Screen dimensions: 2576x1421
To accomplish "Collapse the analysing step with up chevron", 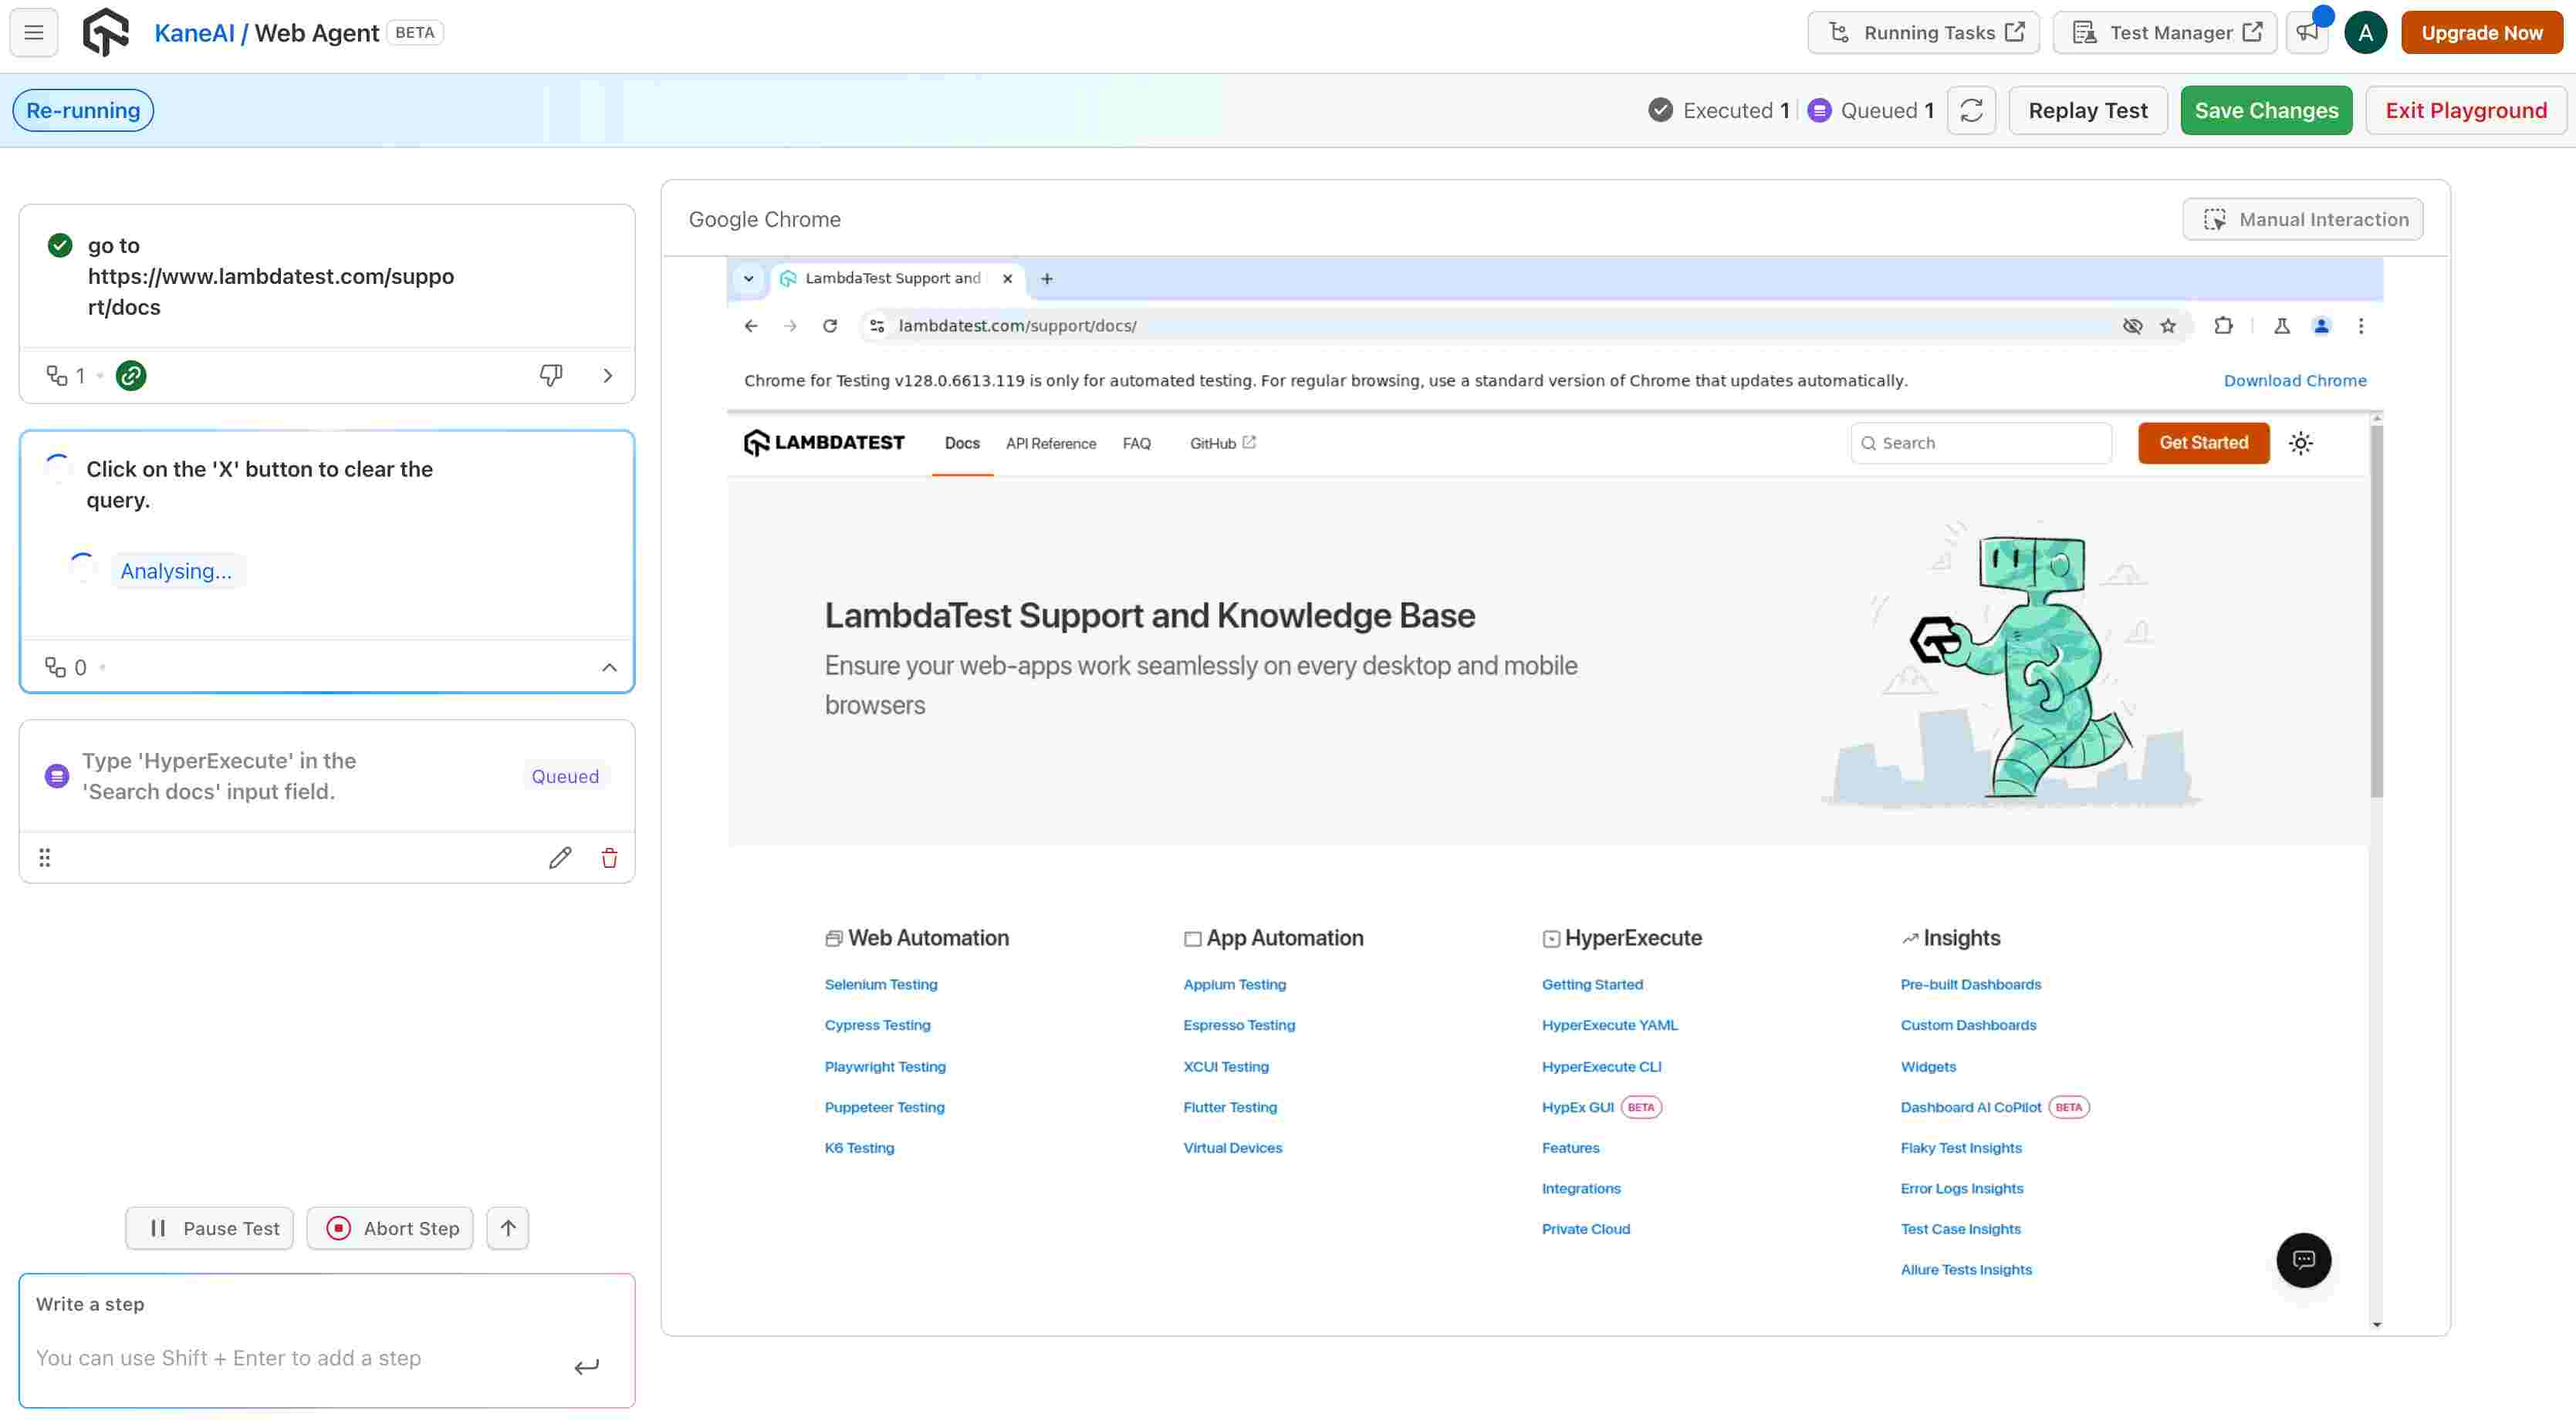I will tap(609, 667).
